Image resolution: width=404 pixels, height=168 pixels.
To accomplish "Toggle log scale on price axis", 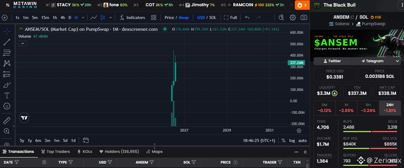I will 292,140.
